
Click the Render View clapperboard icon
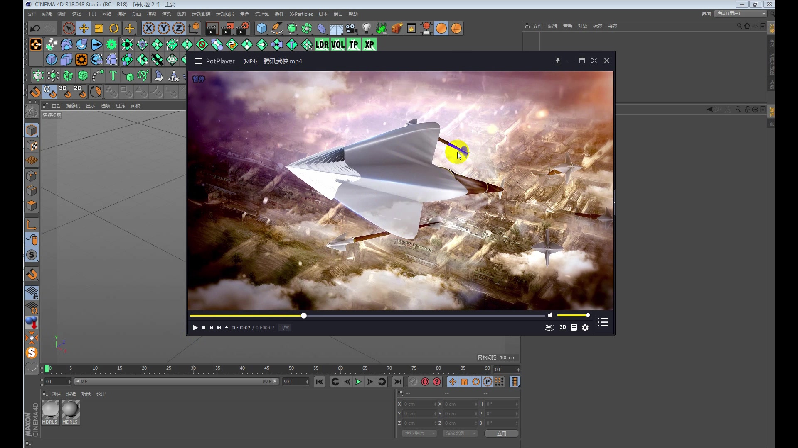[x=212, y=29]
